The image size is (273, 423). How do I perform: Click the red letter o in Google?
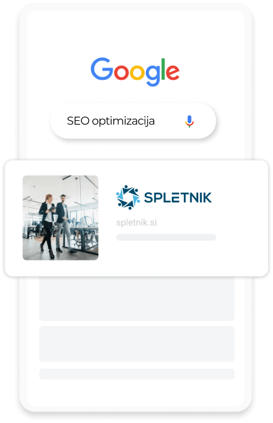coord(121,73)
